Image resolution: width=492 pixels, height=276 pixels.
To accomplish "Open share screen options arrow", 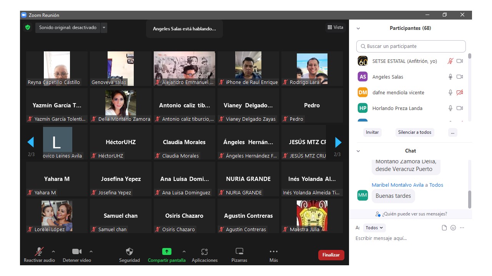I will click(184, 252).
